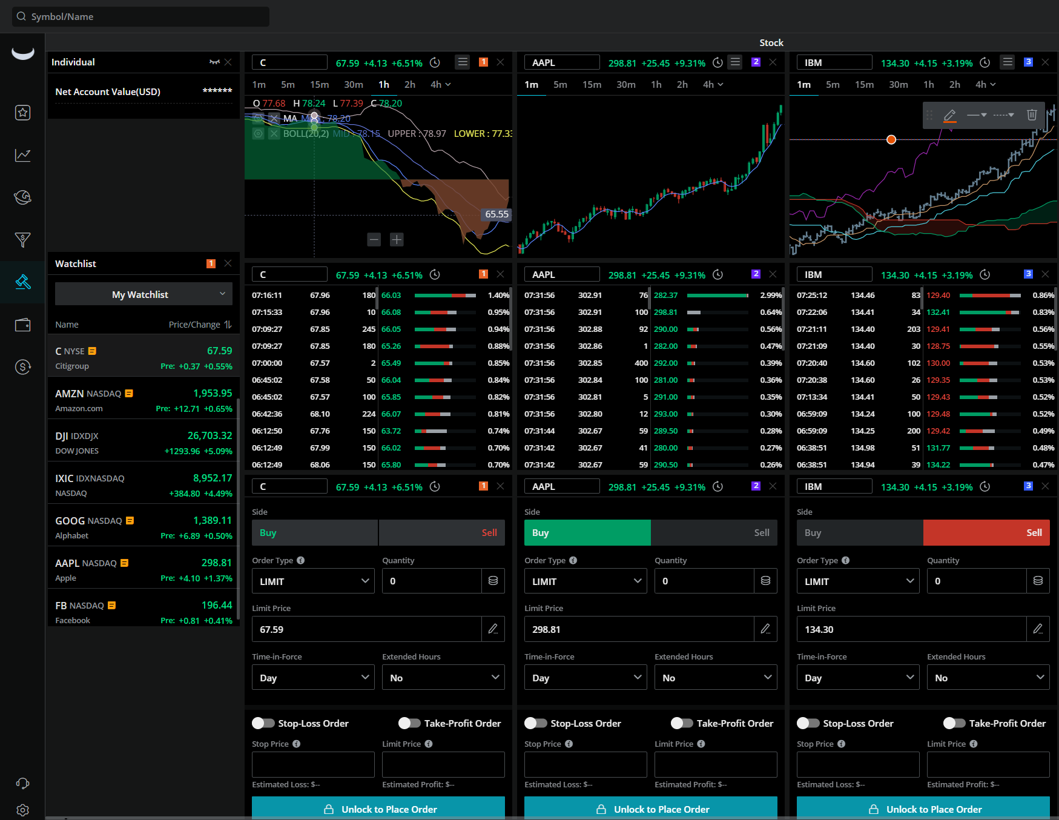Open settings for the MA indicator
Image resolution: width=1059 pixels, height=820 pixels.
[259, 118]
